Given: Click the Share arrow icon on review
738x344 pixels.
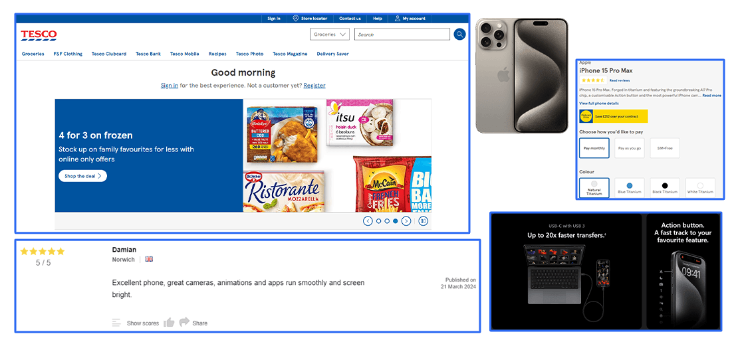Looking at the screenshot, I should [184, 322].
